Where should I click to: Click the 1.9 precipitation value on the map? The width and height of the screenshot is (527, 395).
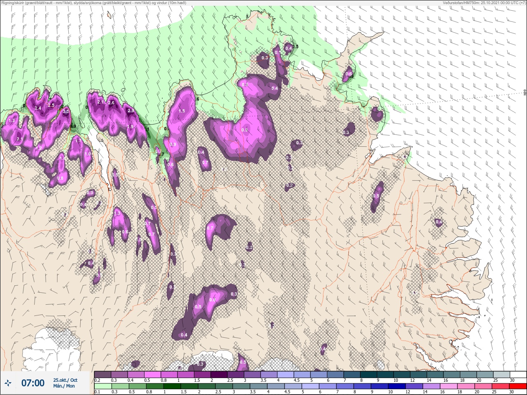[130, 127]
